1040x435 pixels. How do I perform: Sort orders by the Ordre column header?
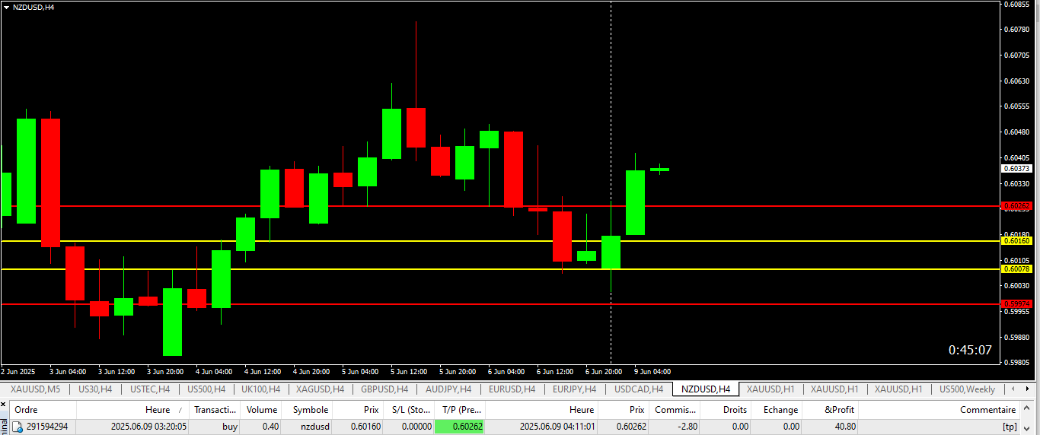[x=43, y=410]
